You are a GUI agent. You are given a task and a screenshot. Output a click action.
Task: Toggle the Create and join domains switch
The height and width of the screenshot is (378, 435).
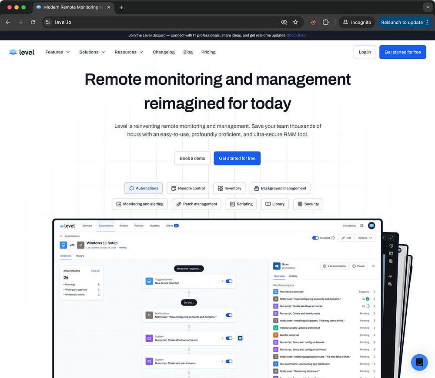229,361
